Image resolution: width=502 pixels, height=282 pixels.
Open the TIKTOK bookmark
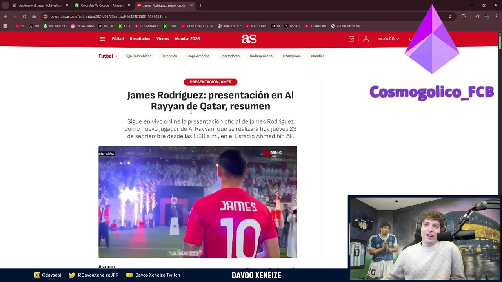pos(106,26)
